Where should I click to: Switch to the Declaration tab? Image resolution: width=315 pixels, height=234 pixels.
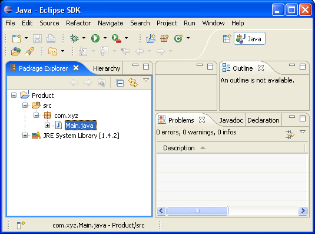tap(263, 120)
